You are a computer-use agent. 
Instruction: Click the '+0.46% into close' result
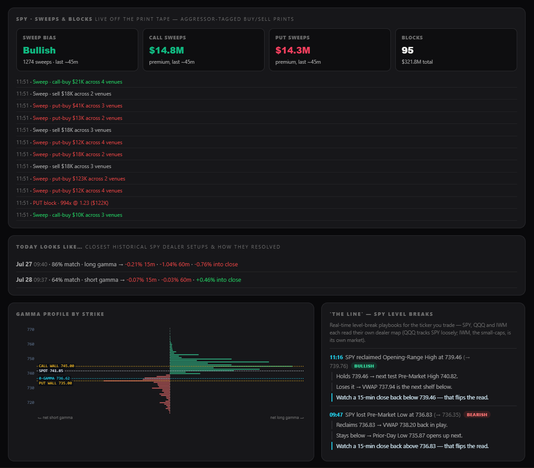click(219, 280)
